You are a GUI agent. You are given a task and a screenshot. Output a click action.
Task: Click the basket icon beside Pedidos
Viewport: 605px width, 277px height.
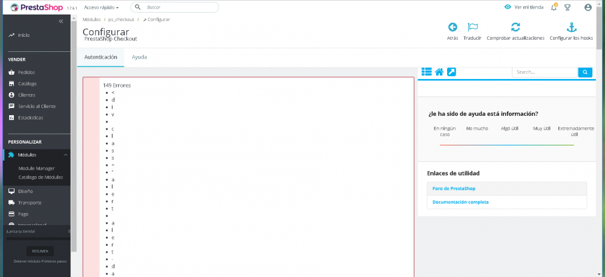11,72
